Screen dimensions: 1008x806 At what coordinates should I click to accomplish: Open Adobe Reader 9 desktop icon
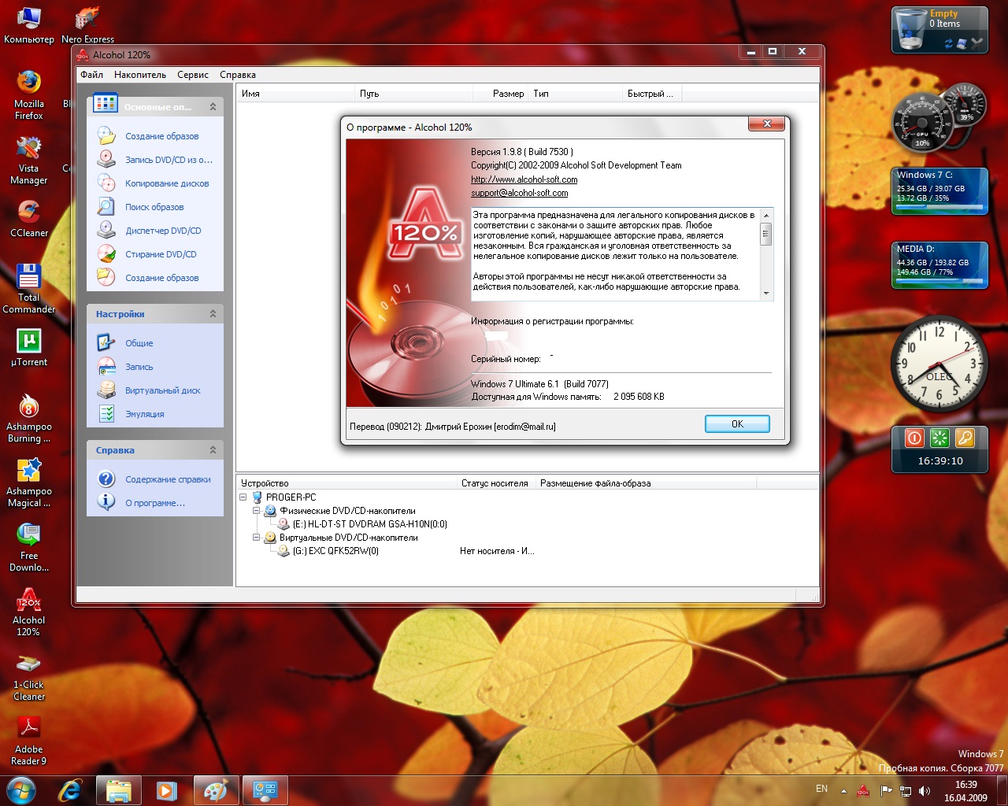click(x=29, y=741)
